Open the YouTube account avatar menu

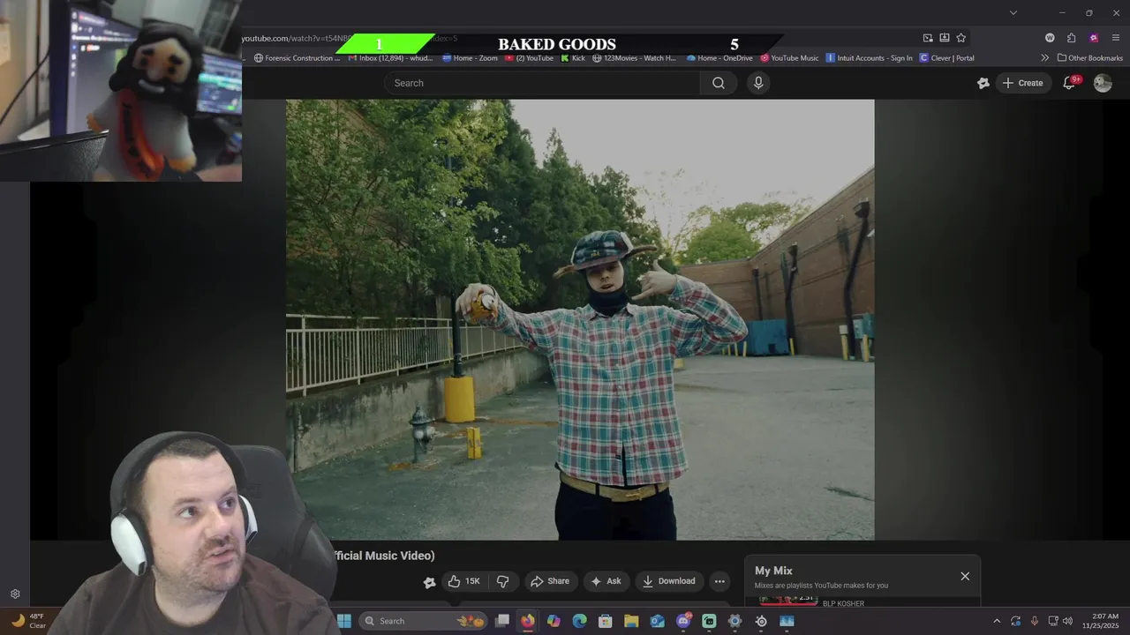(1103, 83)
